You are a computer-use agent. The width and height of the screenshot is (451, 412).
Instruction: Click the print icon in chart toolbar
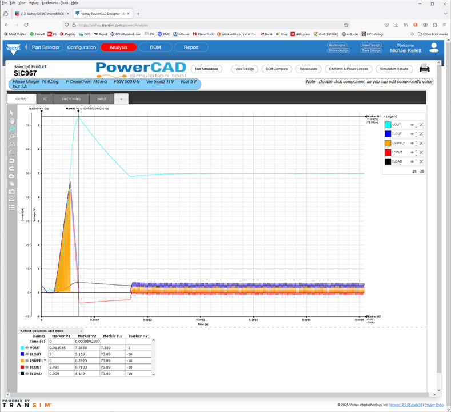[11, 199]
